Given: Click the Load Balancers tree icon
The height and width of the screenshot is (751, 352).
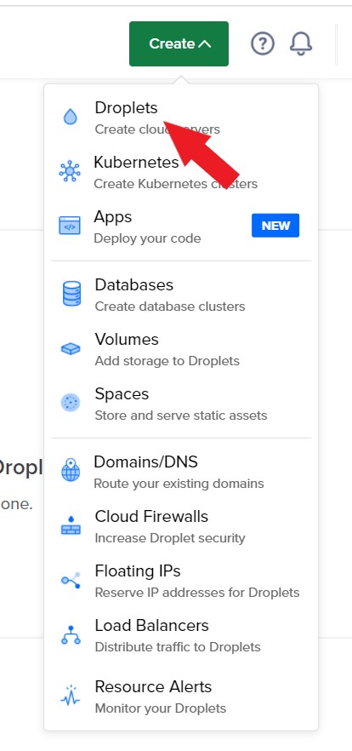Looking at the screenshot, I should coord(71,634).
